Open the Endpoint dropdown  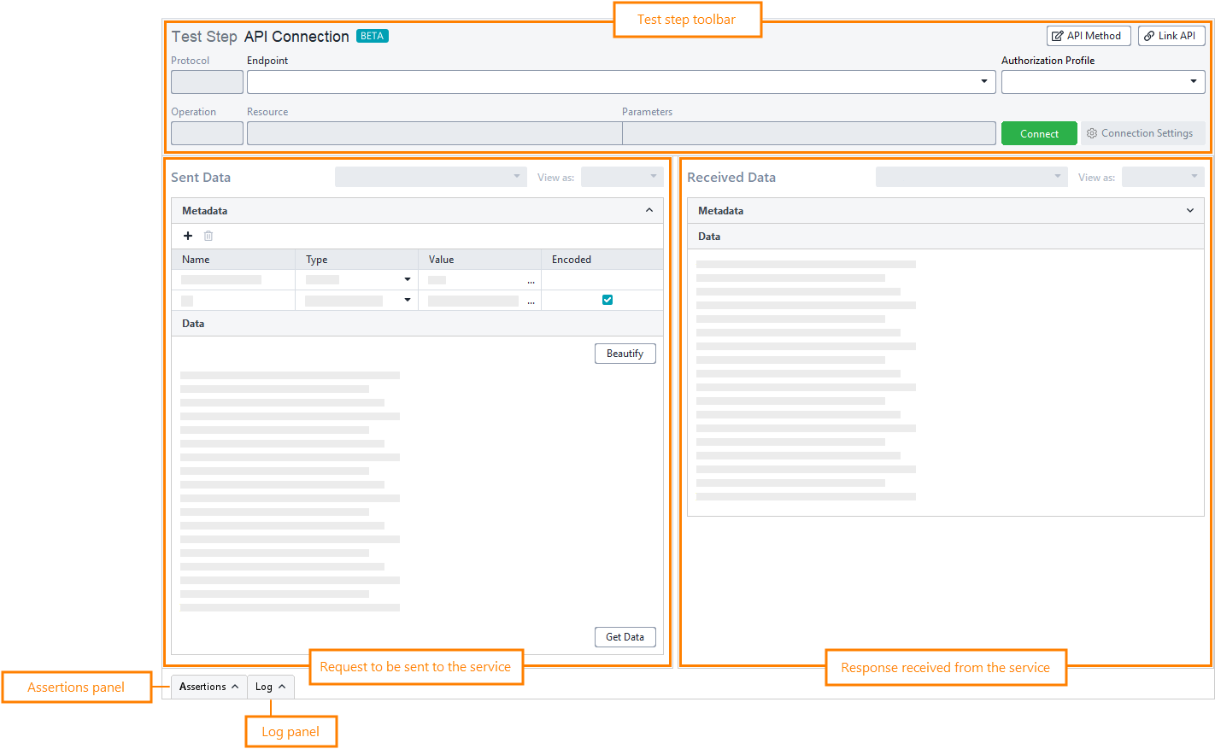(984, 81)
